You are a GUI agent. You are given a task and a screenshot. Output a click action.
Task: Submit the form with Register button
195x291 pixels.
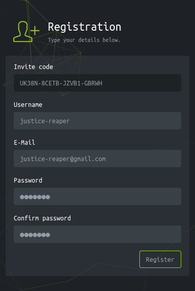[160, 259]
